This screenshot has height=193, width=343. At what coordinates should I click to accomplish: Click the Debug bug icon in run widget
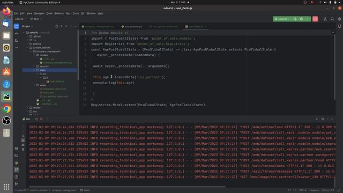[x=301, y=19]
